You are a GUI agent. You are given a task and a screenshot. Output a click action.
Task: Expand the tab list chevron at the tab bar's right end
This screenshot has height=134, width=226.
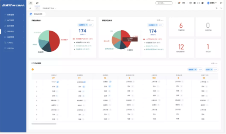point(221,8)
